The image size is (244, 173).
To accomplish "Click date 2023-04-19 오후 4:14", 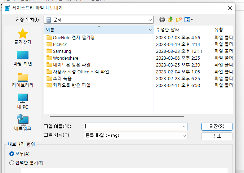I will (x=178, y=44).
